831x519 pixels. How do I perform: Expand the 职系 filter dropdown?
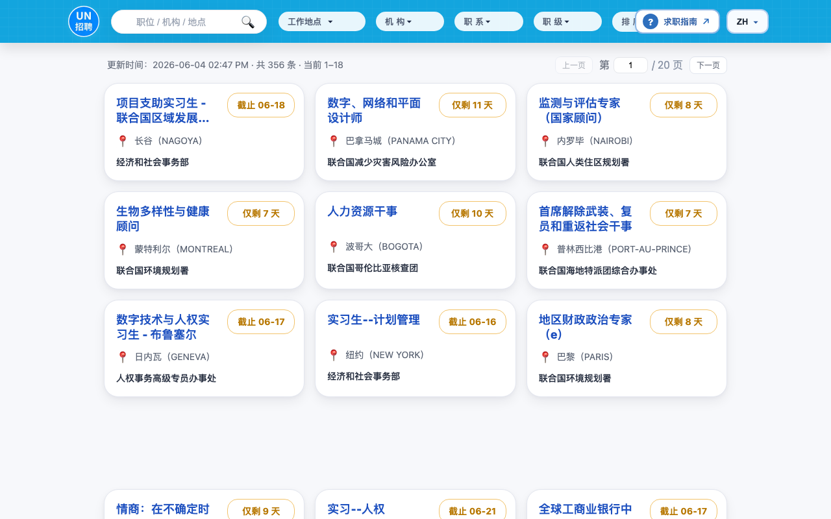489,21
